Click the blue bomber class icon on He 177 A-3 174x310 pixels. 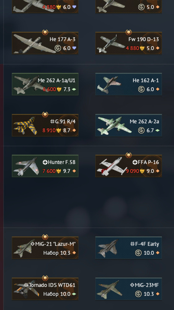(x=74, y=48)
